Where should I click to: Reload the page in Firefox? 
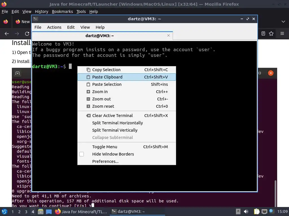27,34
